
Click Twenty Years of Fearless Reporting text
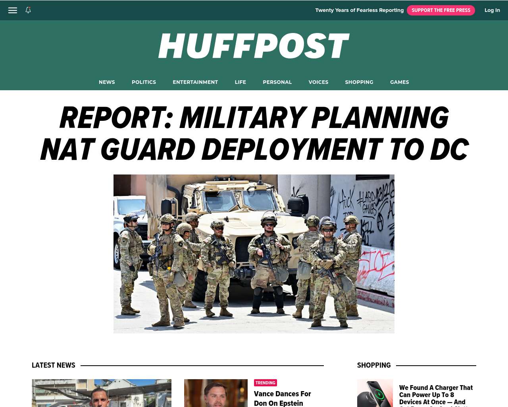[359, 10]
